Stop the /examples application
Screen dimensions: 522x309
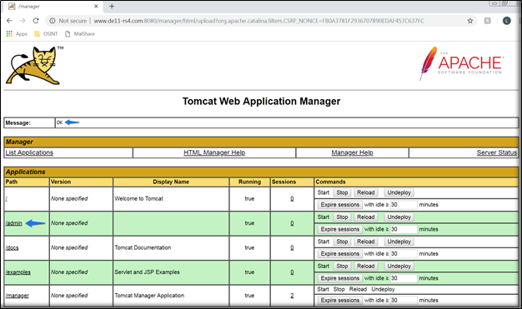point(342,266)
